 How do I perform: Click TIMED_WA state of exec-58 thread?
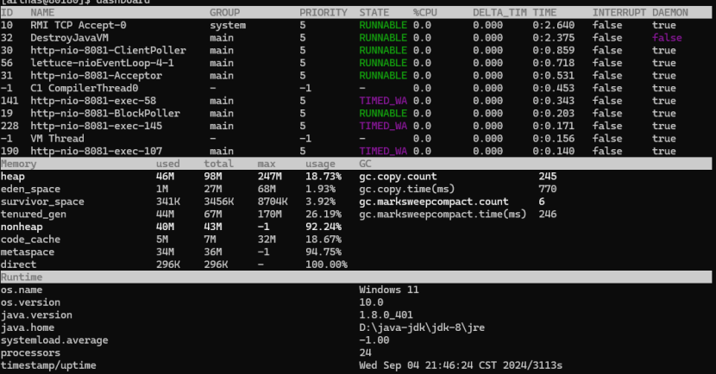point(383,101)
